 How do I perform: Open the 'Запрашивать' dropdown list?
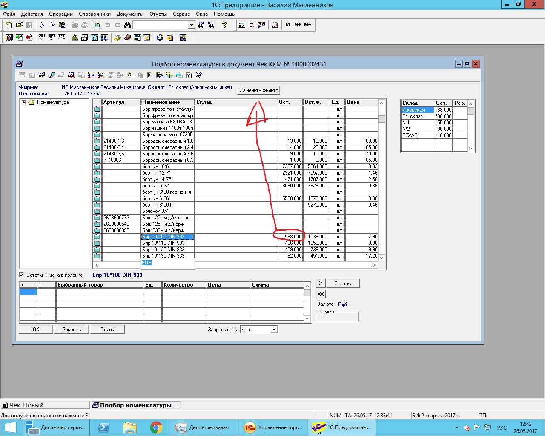[x=274, y=329]
